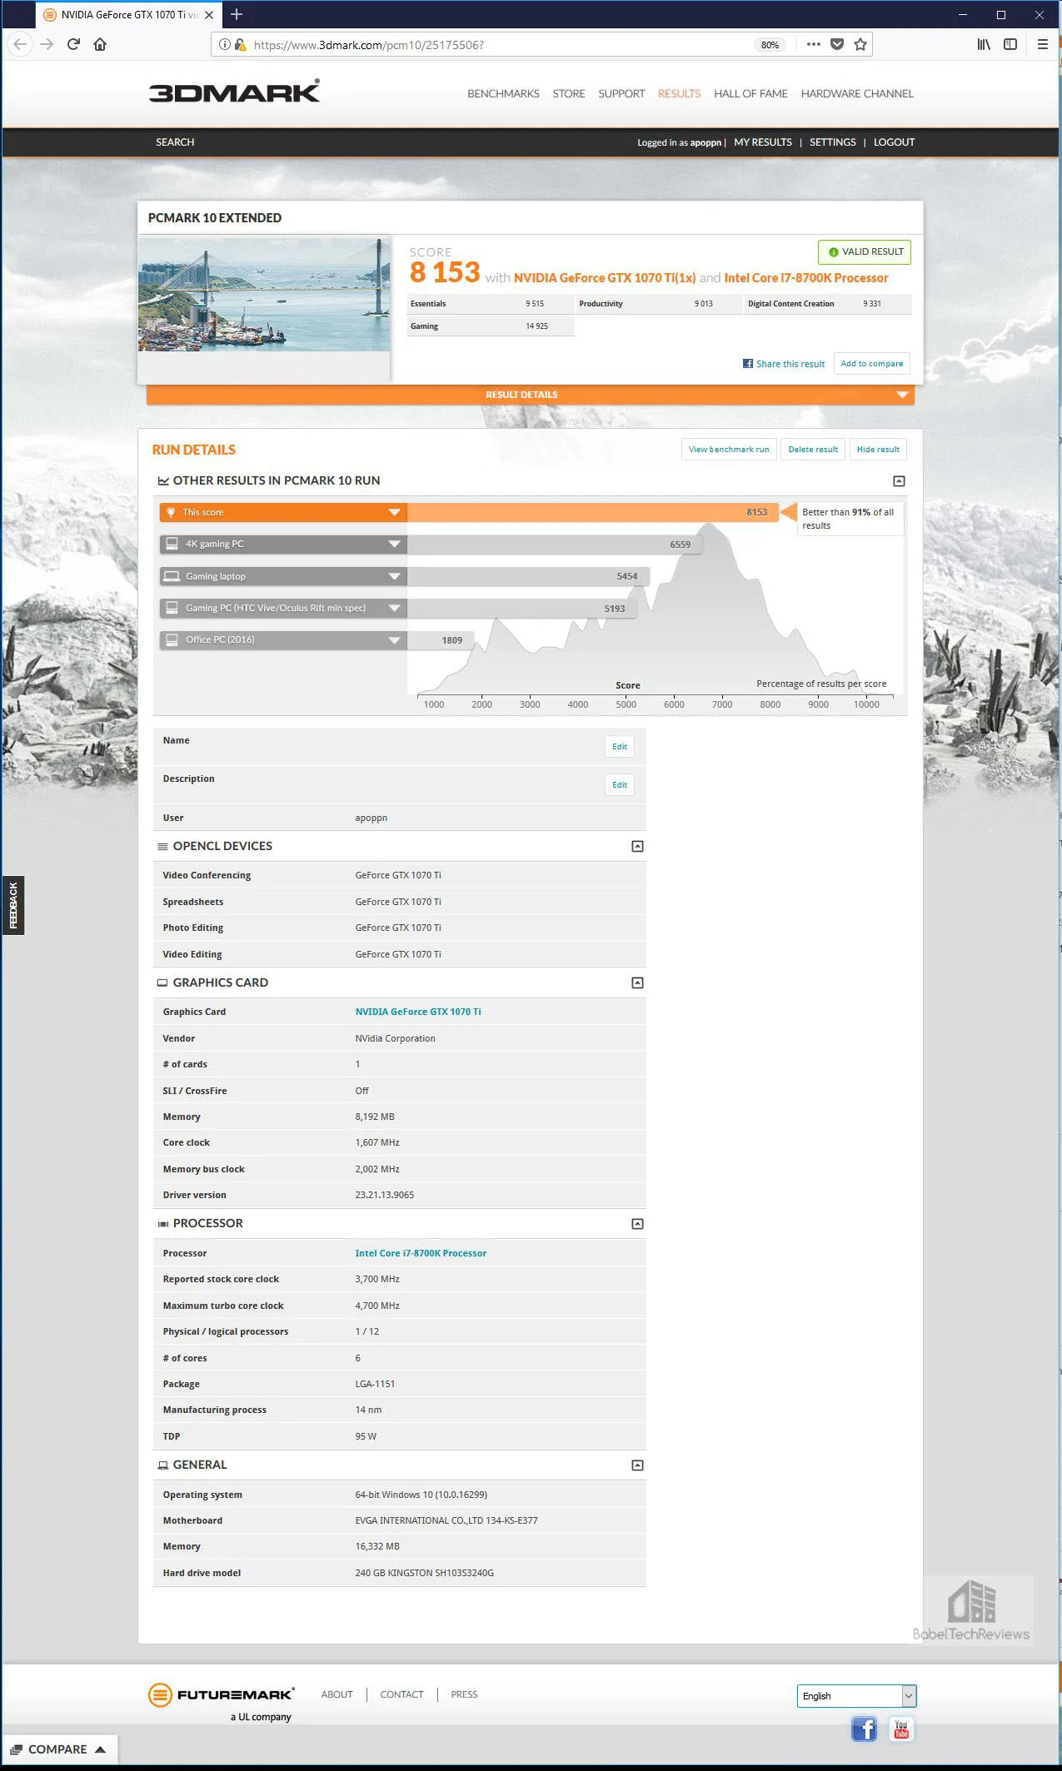Image resolution: width=1062 pixels, height=1771 pixels.
Task: Close the NVIDIA GeForce GTX 1070 Ti tab
Action: click(209, 15)
